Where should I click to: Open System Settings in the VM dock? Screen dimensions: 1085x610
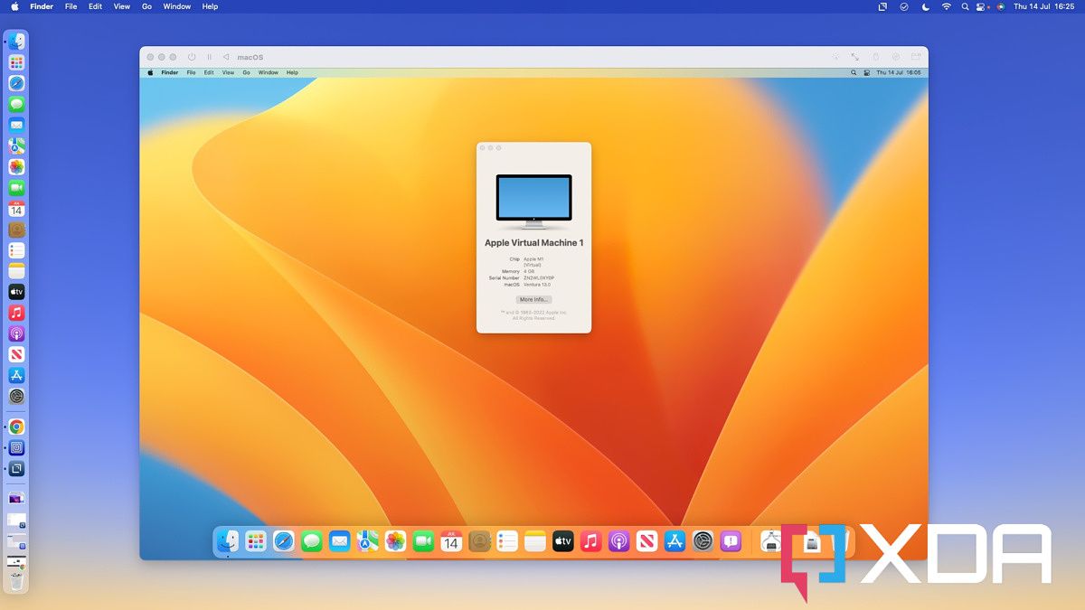[703, 541]
